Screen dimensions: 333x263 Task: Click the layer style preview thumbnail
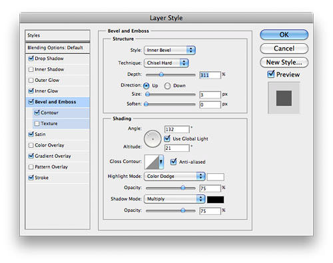[x=284, y=98]
